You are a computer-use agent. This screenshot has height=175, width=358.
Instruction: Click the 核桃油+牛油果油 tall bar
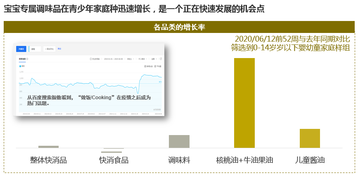pos(244,103)
